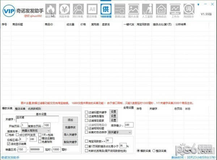217x160 pixels.
Task: Tick the 7天+包换 checkbox
Action: (40, 135)
